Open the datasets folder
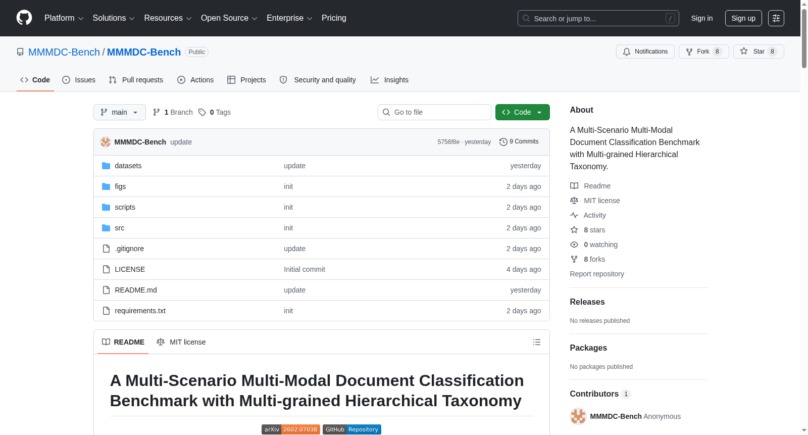 [x=128, y=166]
